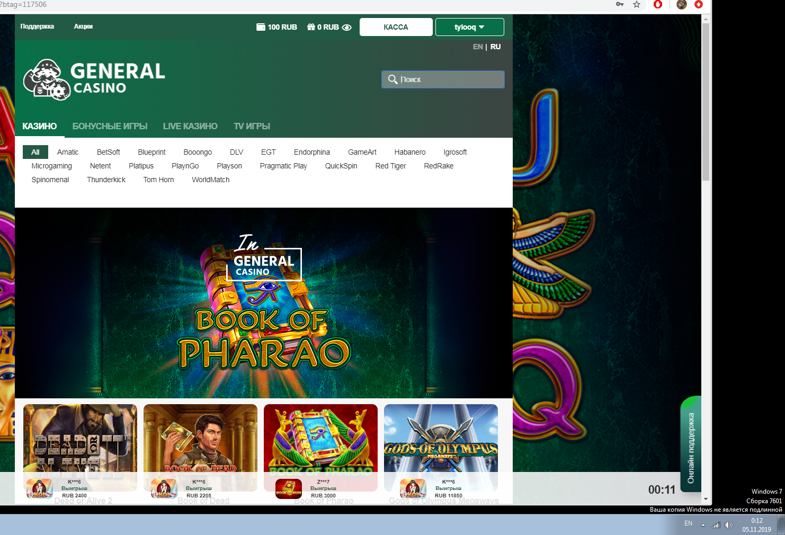
Task: Toggle balance visibility with the eye icon
Action: coord(347,28)
